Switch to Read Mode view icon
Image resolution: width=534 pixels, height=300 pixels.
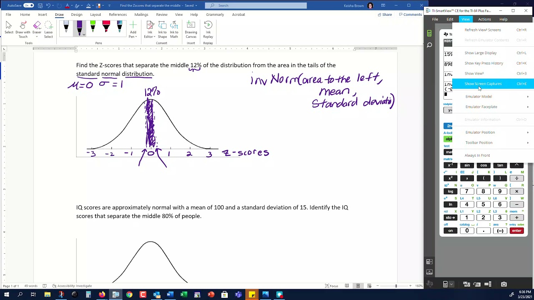coord(347,286)
